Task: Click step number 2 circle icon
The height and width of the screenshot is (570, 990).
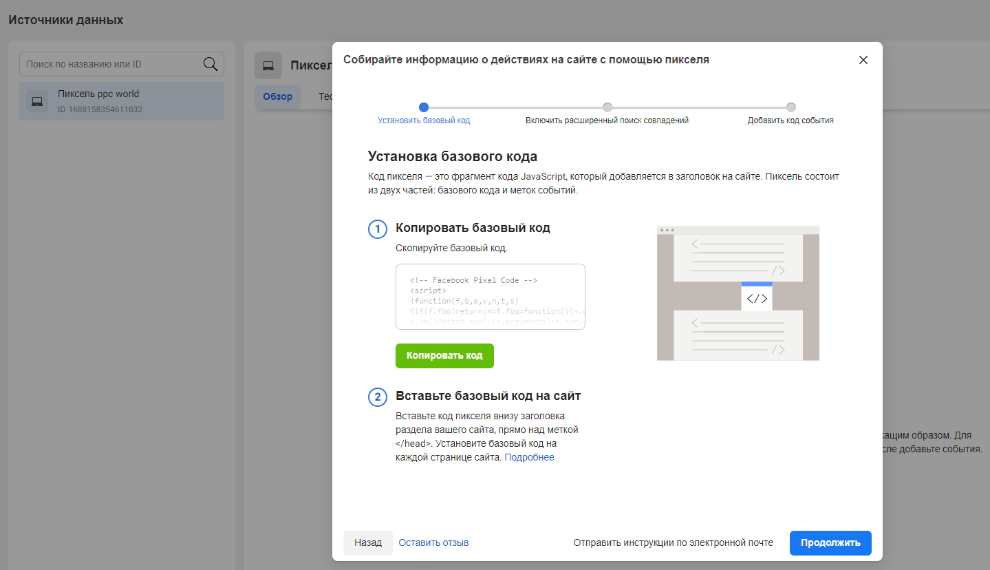Action: [x=378, y=397]
